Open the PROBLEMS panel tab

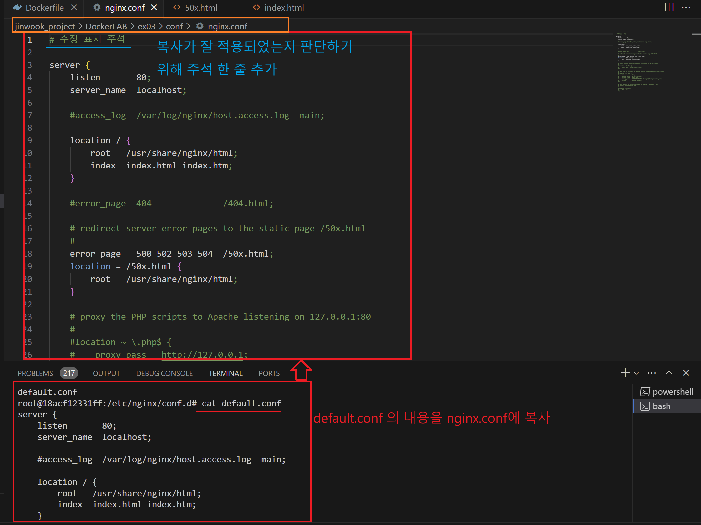pos(35,373)
